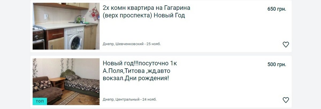Image resolution: width=321 pixels, height=109 pixels.
Task: Favorite the 500 грн. listing with heart icon
Action: 286,100
